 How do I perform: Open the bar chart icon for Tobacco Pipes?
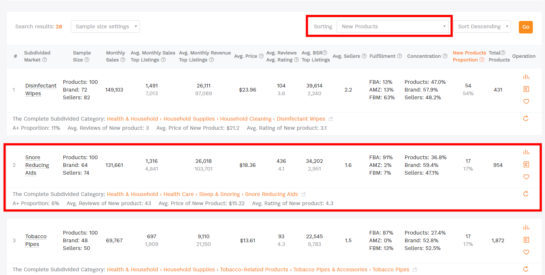click(526, 228)
